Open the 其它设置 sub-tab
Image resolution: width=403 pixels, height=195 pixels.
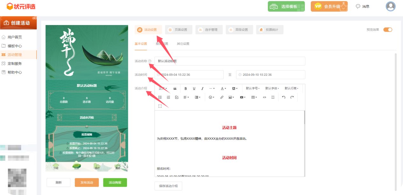pos(183,44)
